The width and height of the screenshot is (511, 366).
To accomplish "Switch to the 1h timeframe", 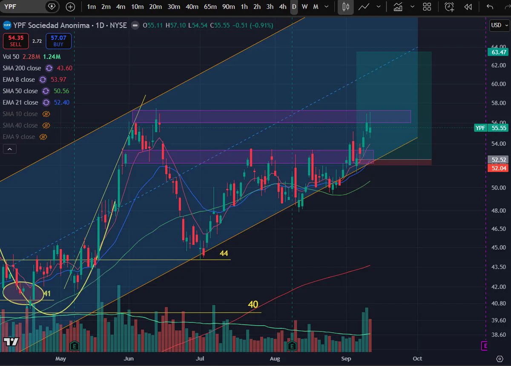I will [244, 7].
